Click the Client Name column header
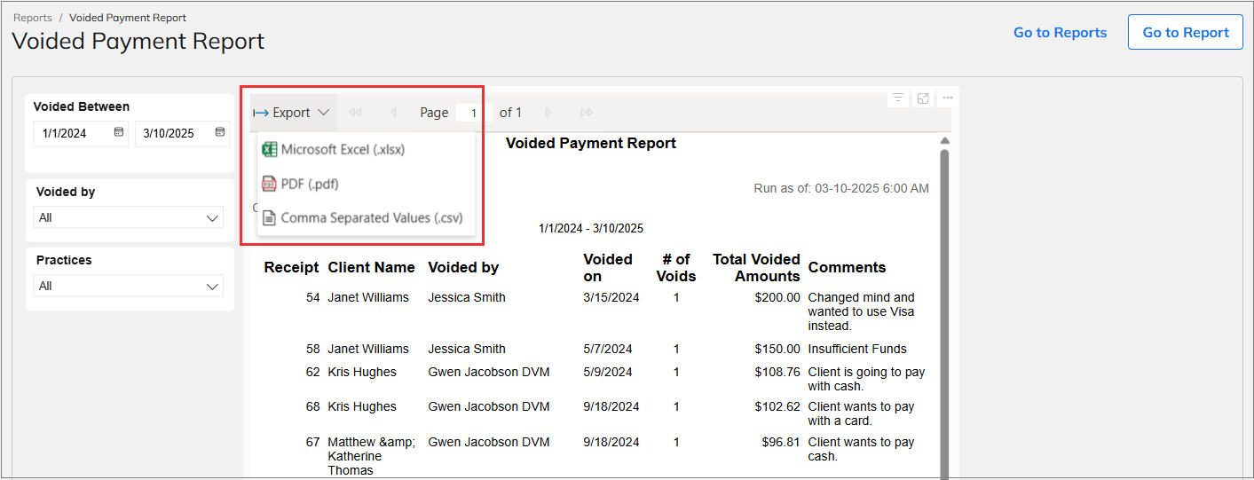Viewport: 1254px width, 480px height. click(371, 267)
